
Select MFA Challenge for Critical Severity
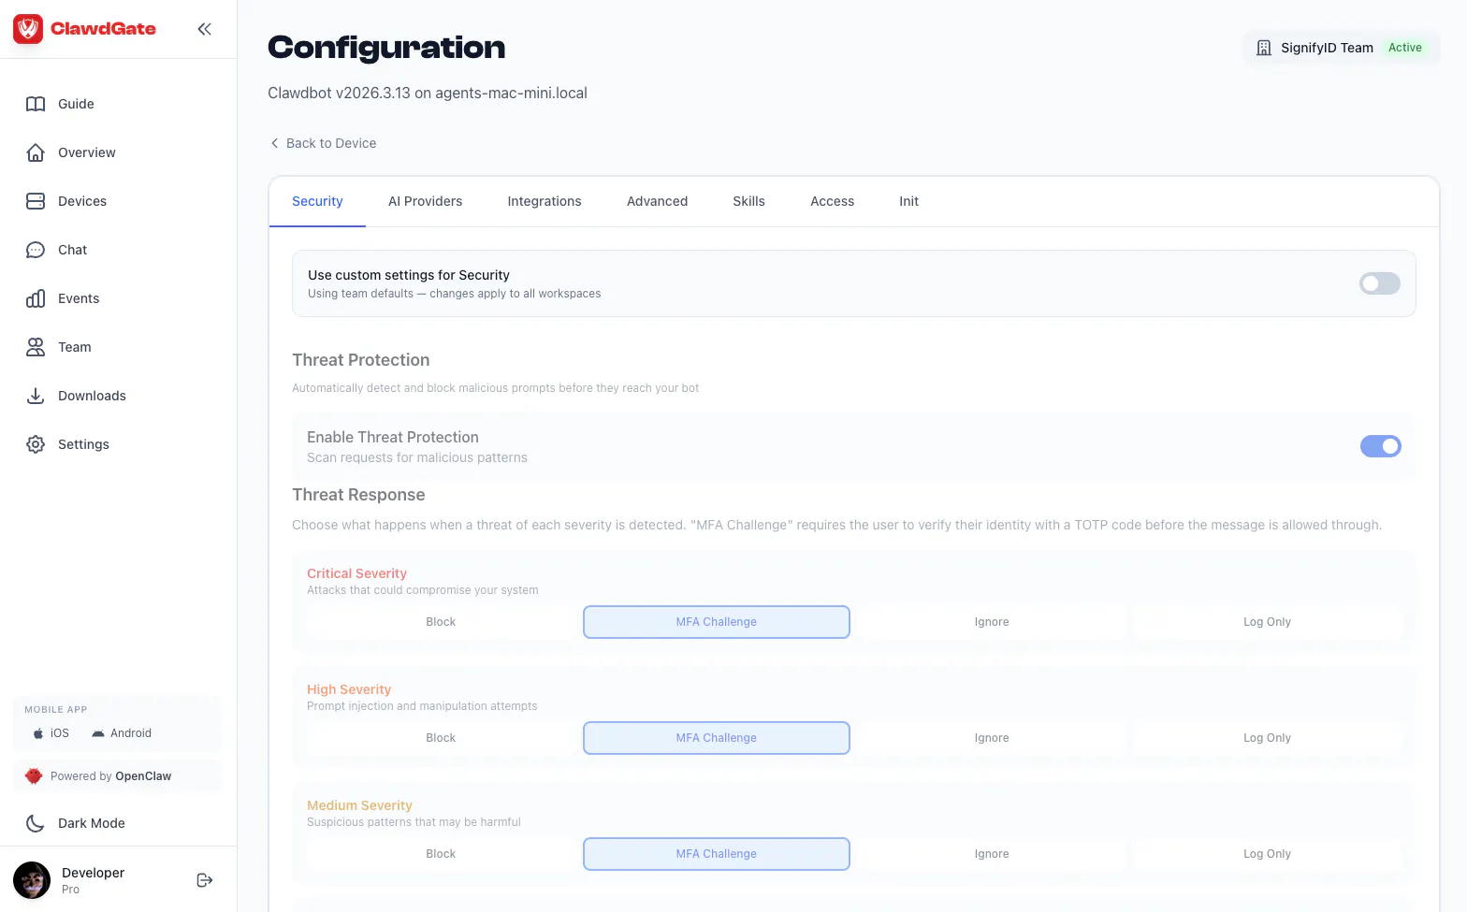point(717,622)
